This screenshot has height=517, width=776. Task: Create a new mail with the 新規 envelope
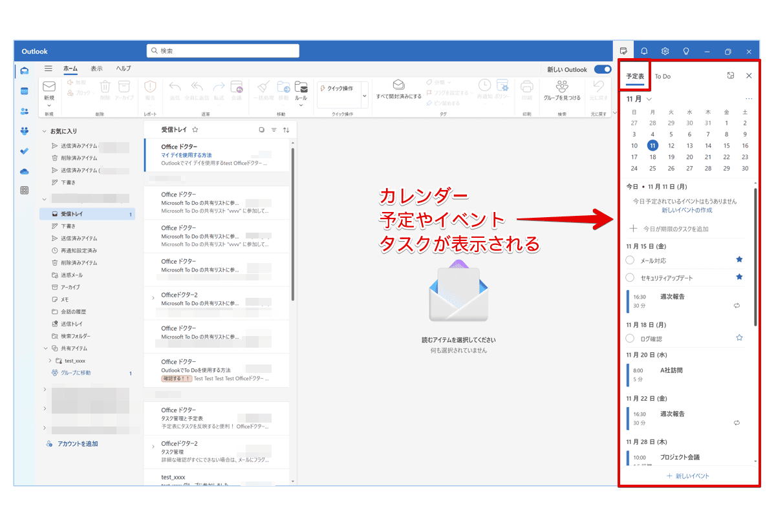pyautogui.click(x=49, y=86)
